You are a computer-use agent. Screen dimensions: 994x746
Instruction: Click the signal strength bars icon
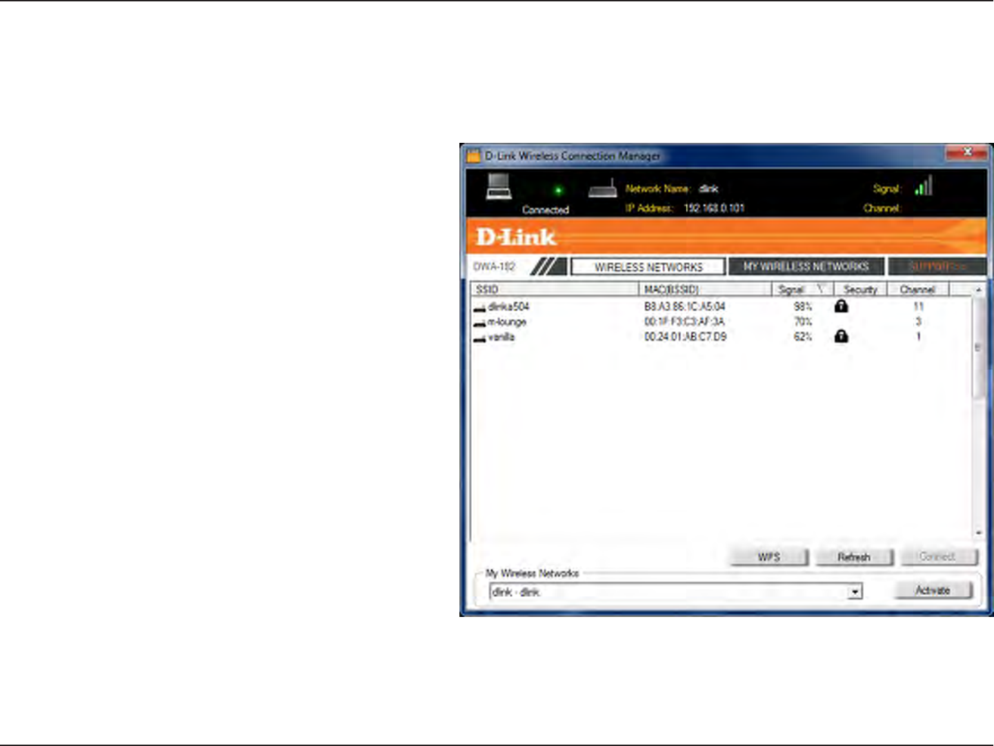pyautogui.click(x=924, y=186)
